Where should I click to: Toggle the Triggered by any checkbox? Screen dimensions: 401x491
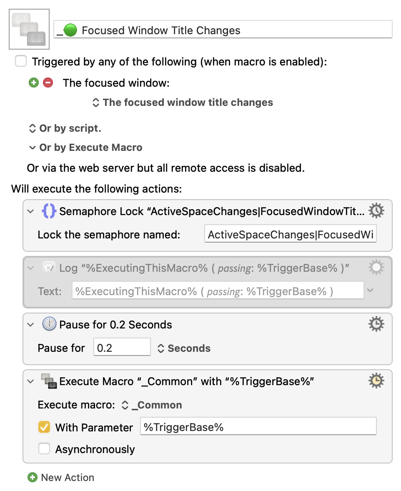(x=20, y=62)
